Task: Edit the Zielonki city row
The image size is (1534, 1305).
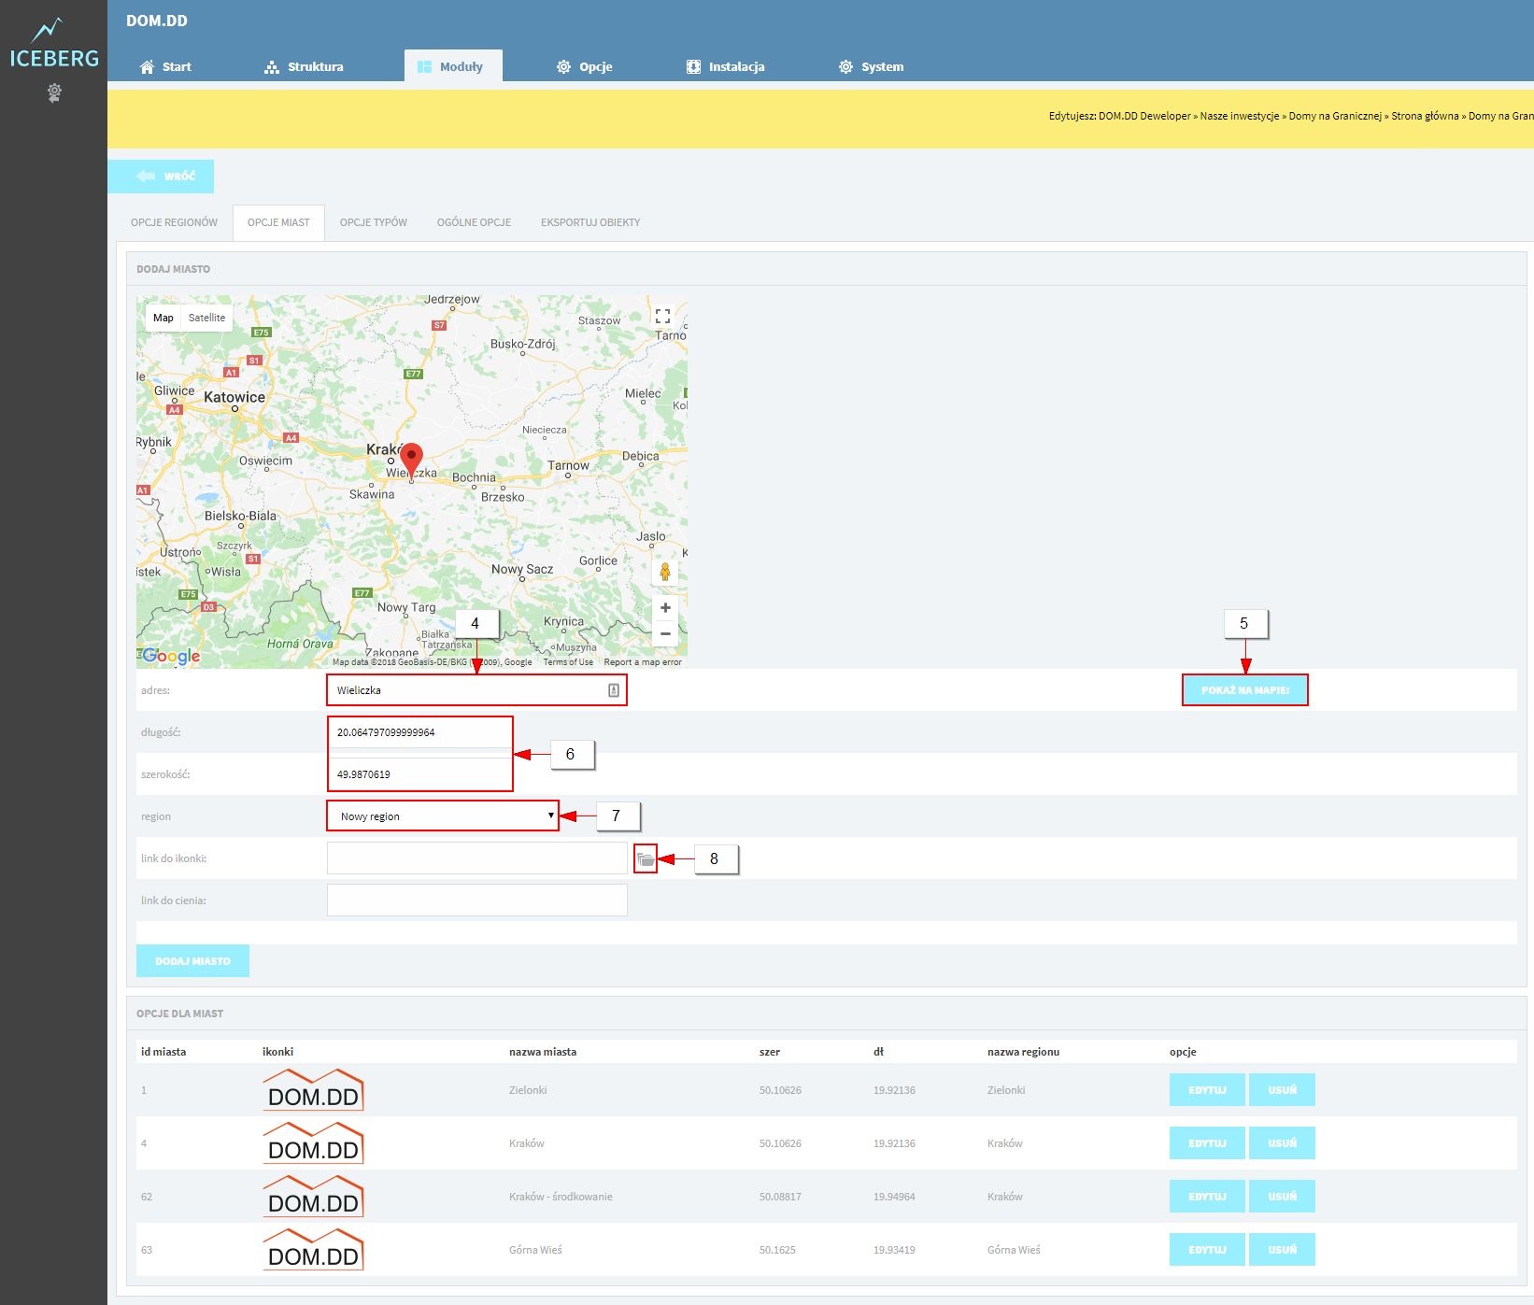Action: coord(1207,1090)
